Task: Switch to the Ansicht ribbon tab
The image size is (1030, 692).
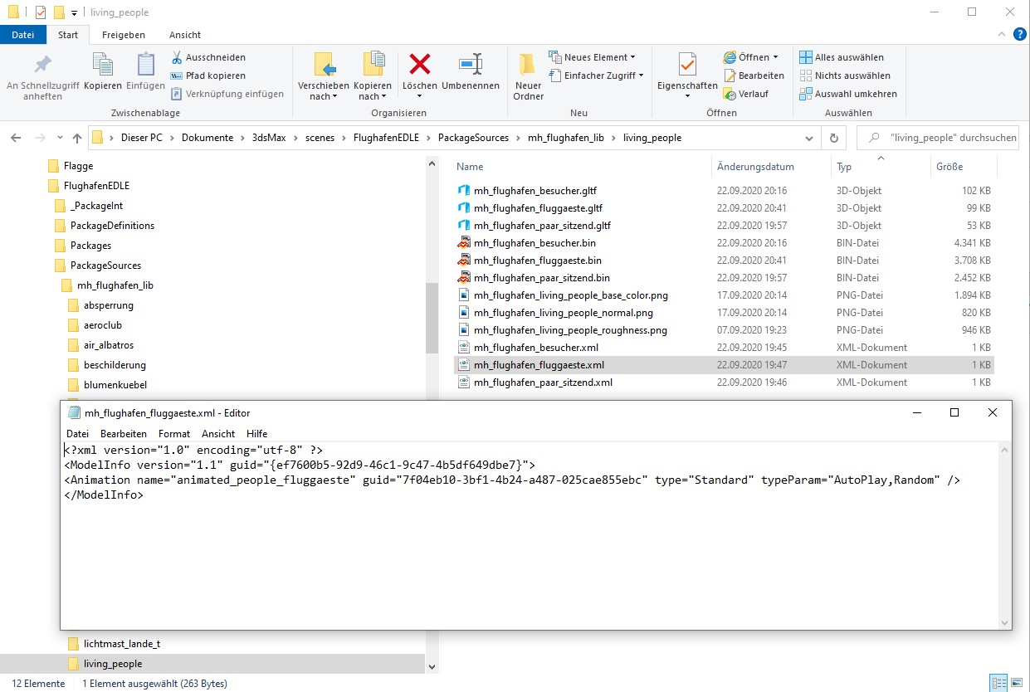Action: [184, 35]
